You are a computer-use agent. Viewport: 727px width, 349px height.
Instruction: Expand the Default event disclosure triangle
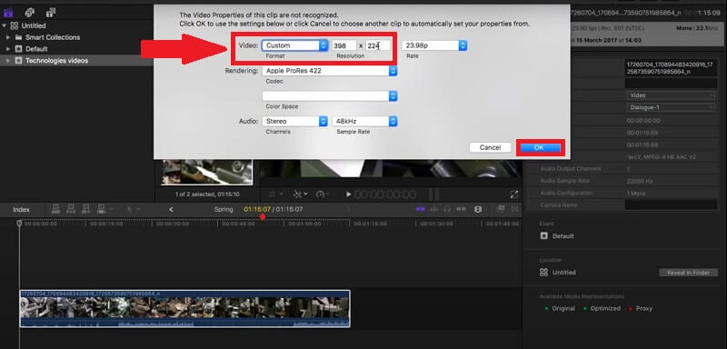(x=8, y=49)
